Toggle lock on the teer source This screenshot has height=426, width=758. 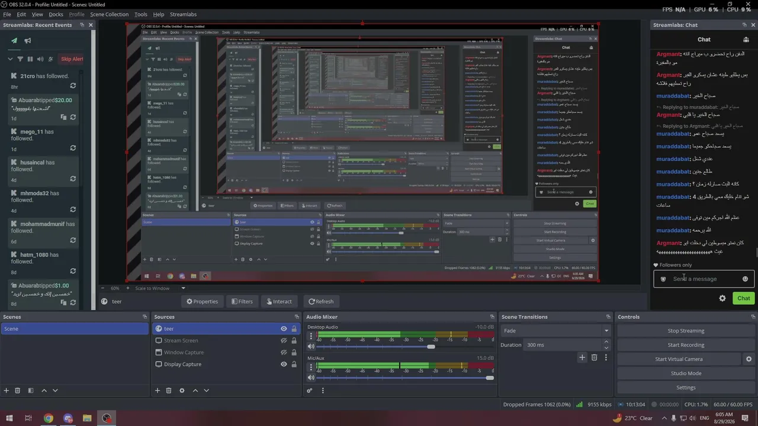294,329
